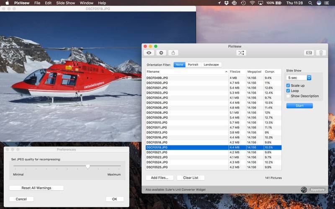Select the row DSCF0504.JPG
The image size is (335, 209).
click(214, 98)
